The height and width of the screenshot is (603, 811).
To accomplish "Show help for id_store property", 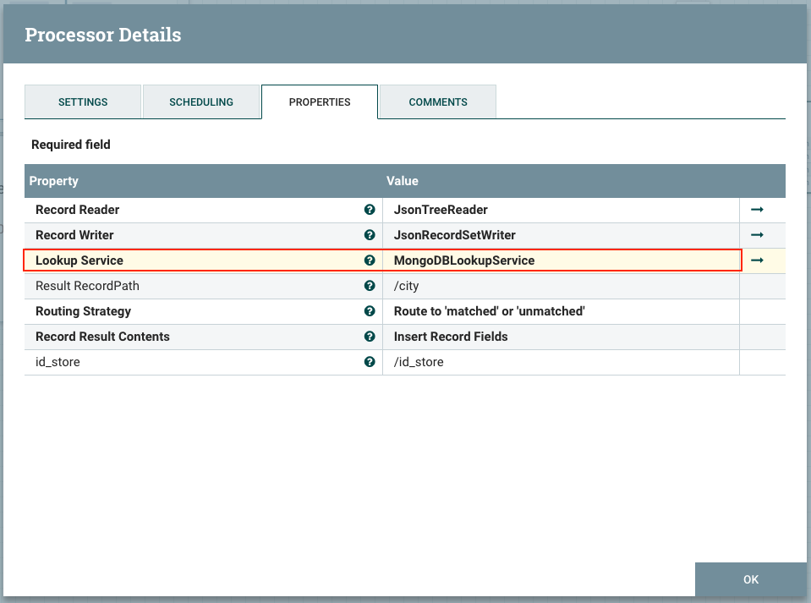I will tap(370, 361).
